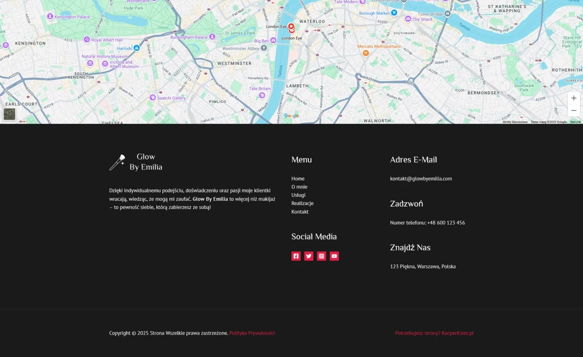Viewport: 583px width, 357px height.
Task: Open the Instagram social media icon
Action: 322,256
